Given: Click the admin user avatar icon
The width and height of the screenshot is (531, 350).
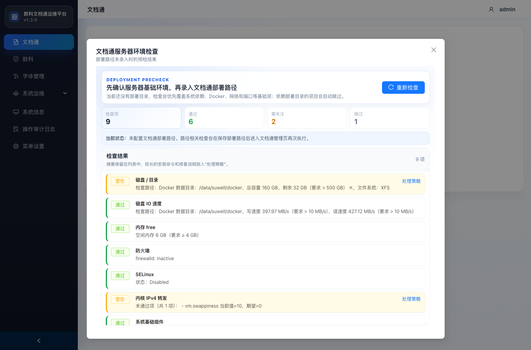Looking at the screenshot, I should click(491, 9).
